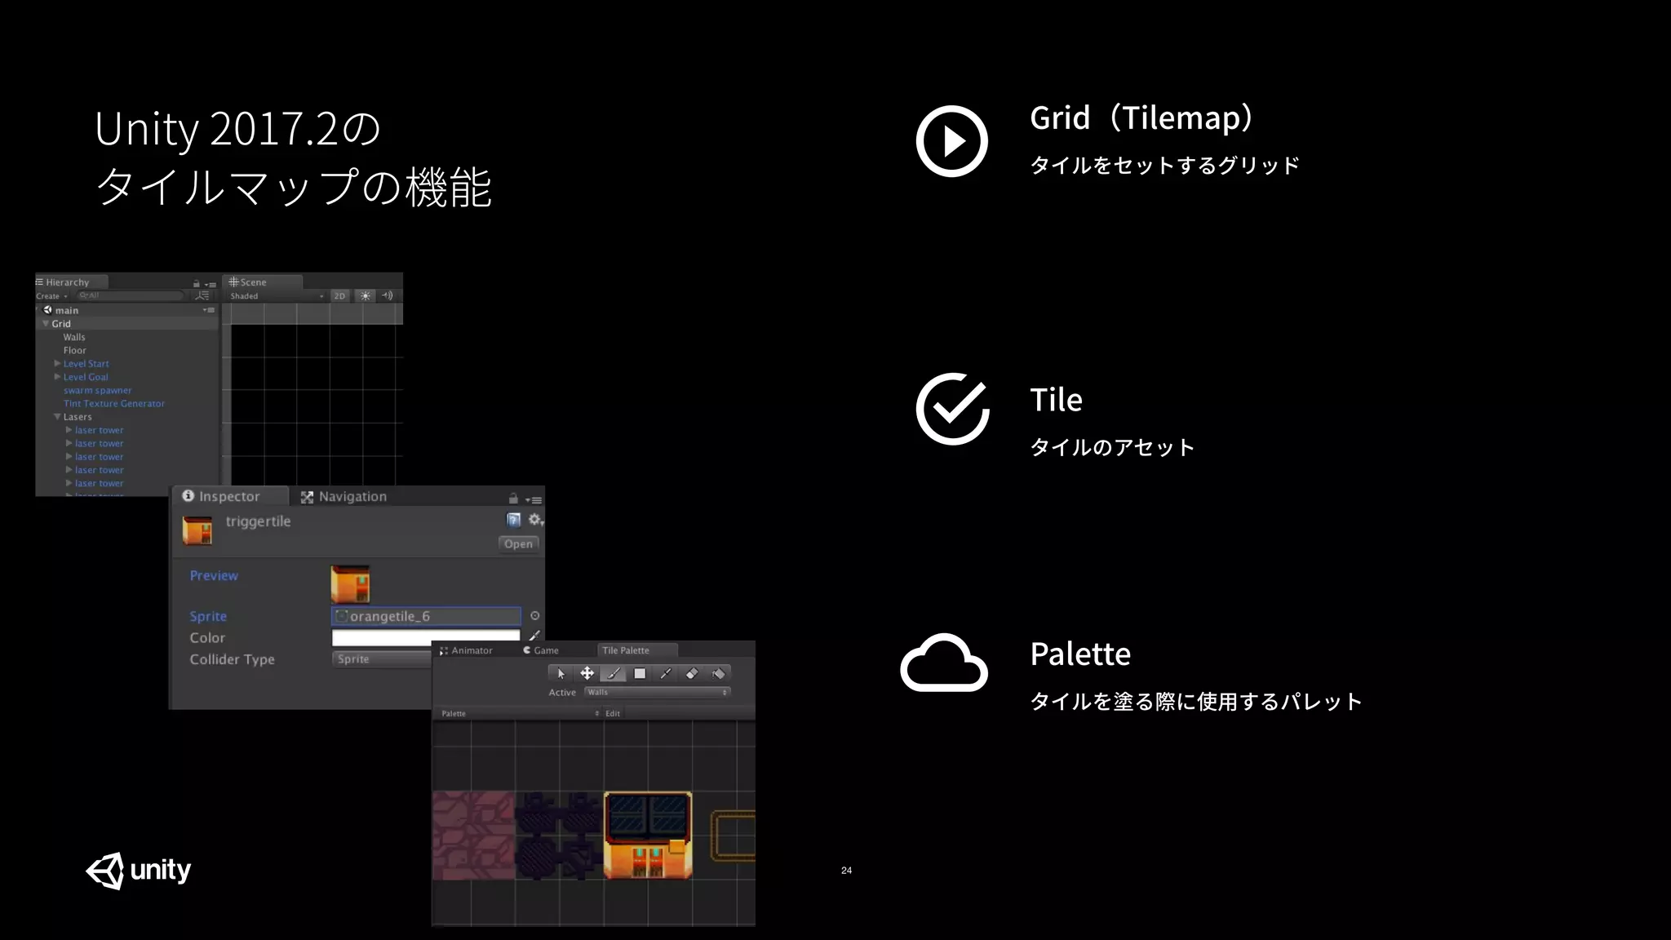Click the Collider Type label
Image resolution: width=1671 pixels, height=940 pixels.
point(232,659)
